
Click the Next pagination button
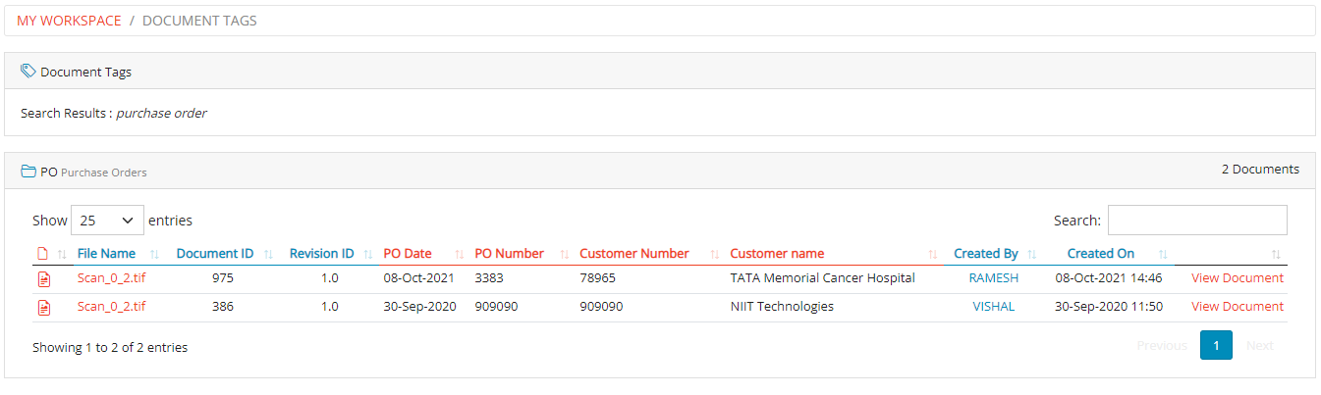[1259, 346]
